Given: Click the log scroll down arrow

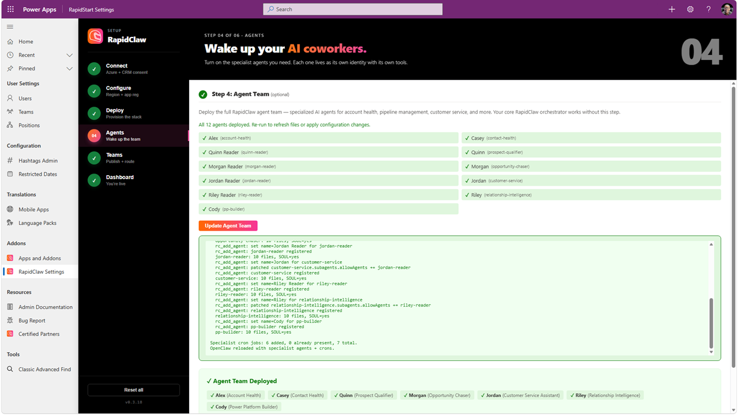Looking at the screenshot, I should [x=711, y=352].
